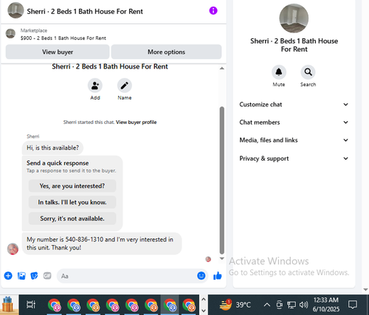Click $900 - 2 Beds 1 Bath listing text
This screenshot has width=369, height=315.
(63, 38)
